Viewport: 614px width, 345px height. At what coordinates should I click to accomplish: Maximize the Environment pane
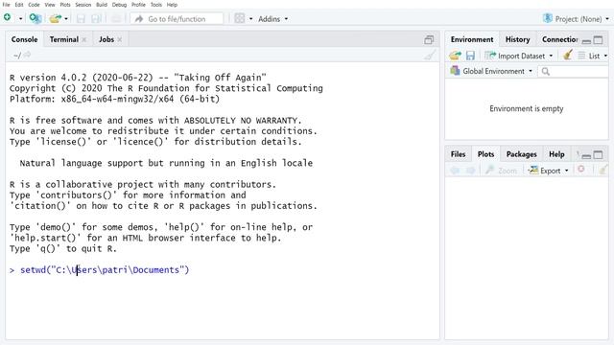(x=598, y=40)
